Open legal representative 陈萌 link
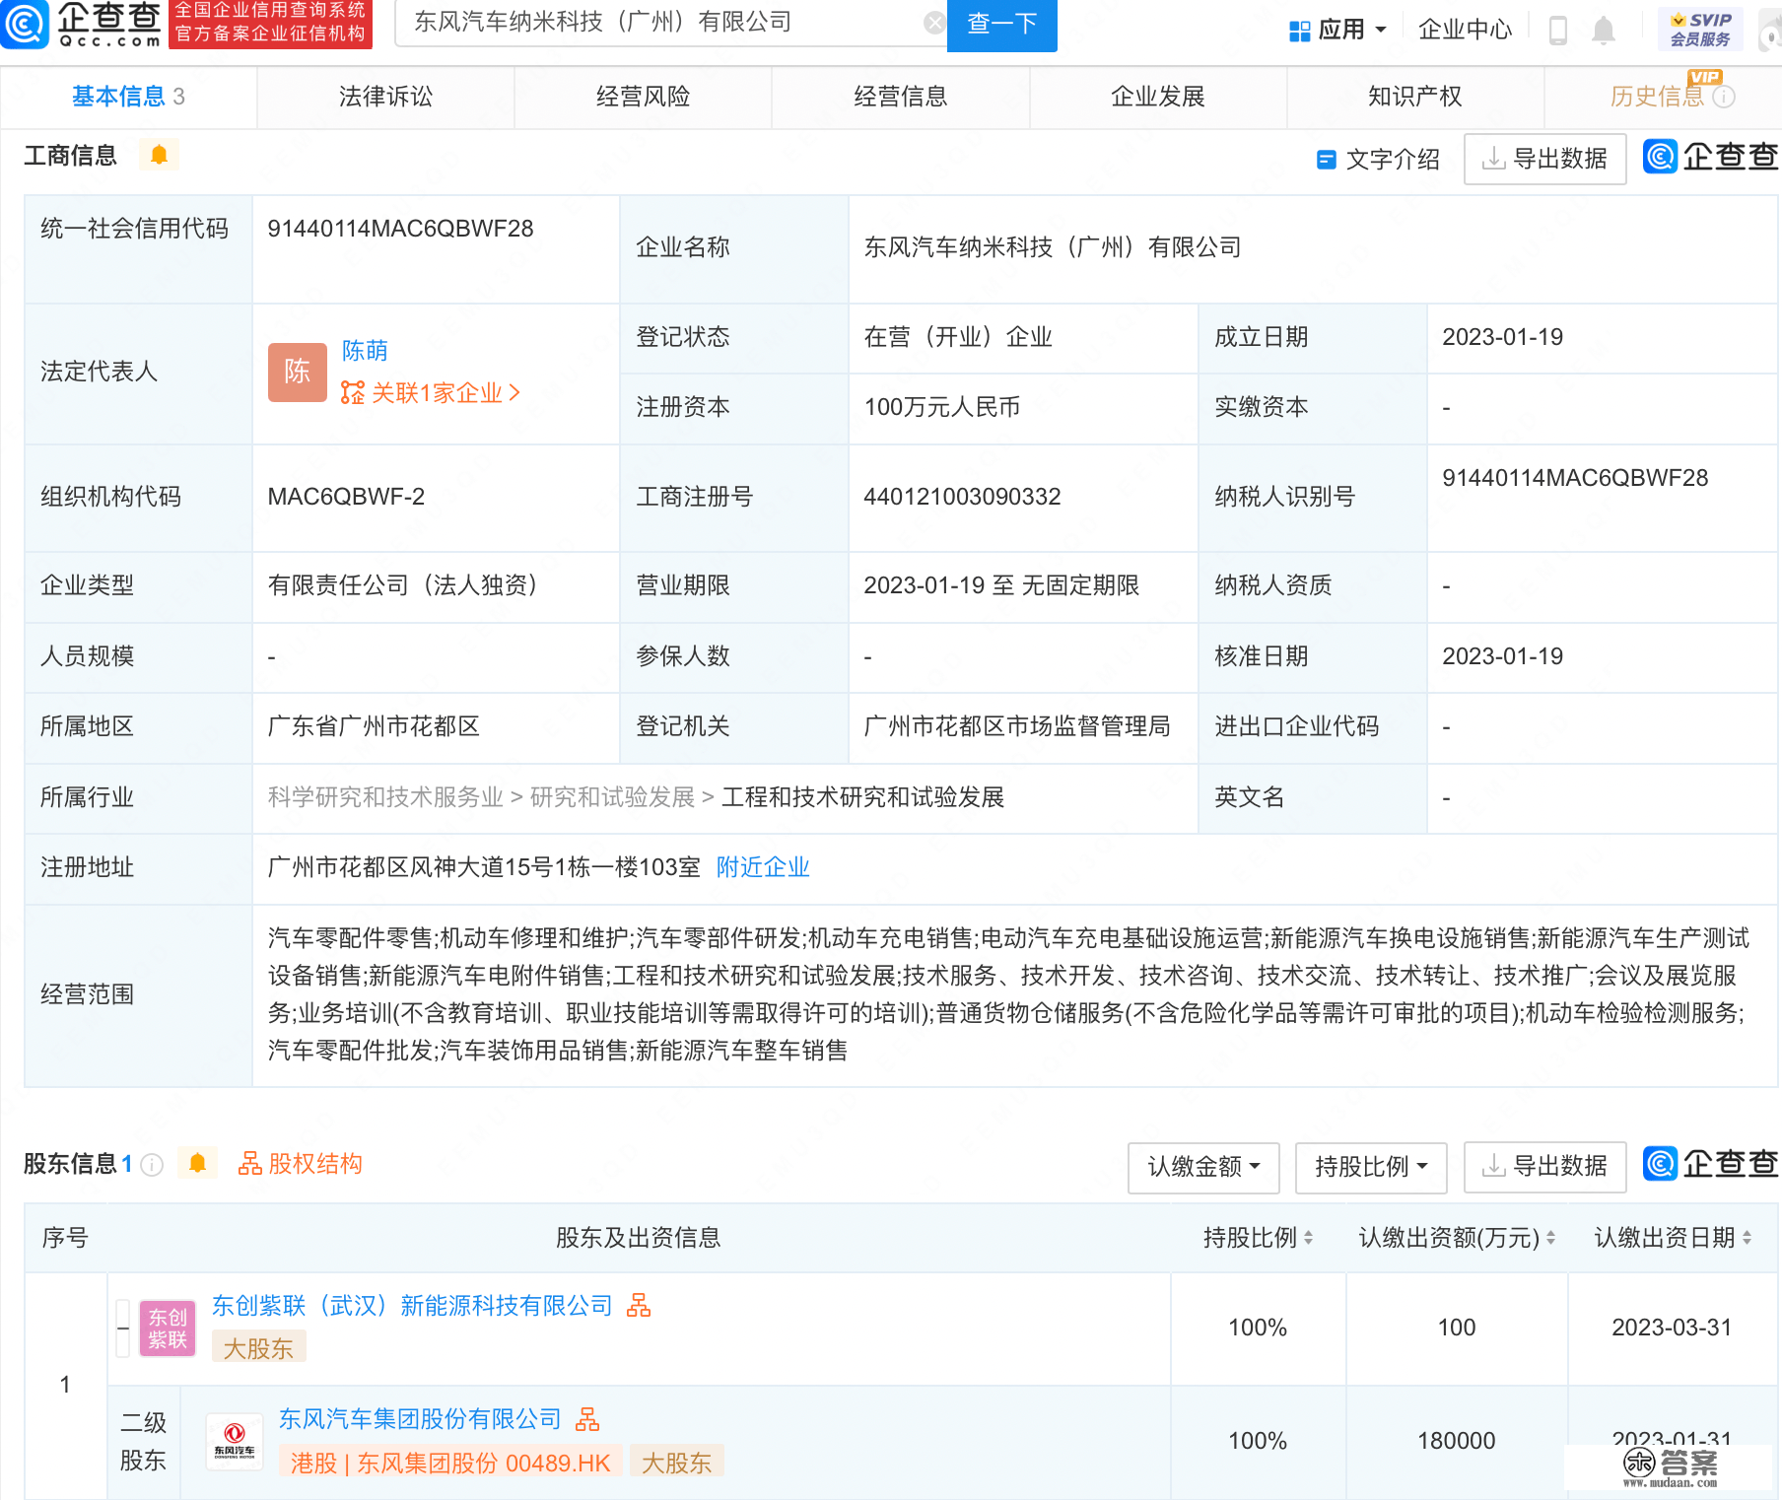This screenshot has width=1782, height=1500. [365, 351]
